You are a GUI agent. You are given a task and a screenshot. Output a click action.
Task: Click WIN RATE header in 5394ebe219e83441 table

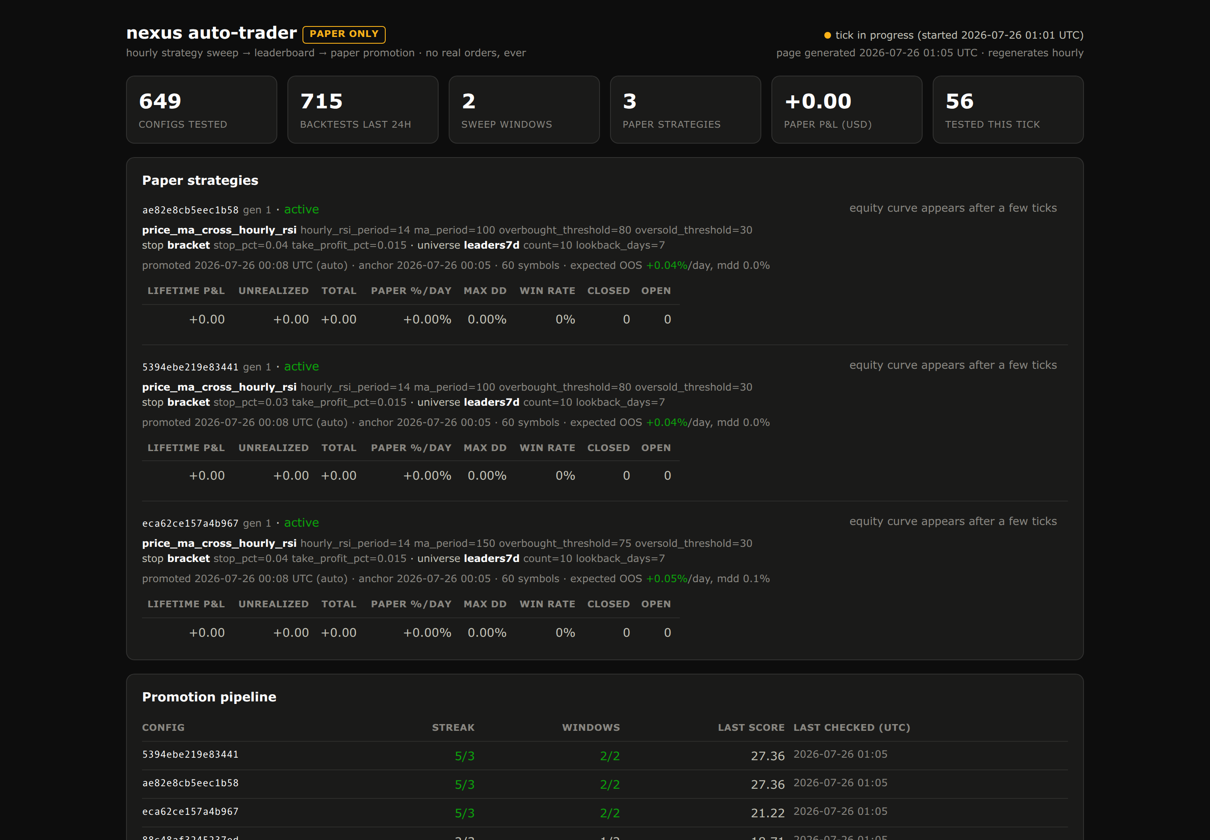pos(547,448)
